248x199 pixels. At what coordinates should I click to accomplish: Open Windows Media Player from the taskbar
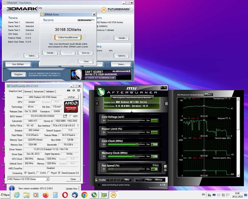tap(36, 195)
